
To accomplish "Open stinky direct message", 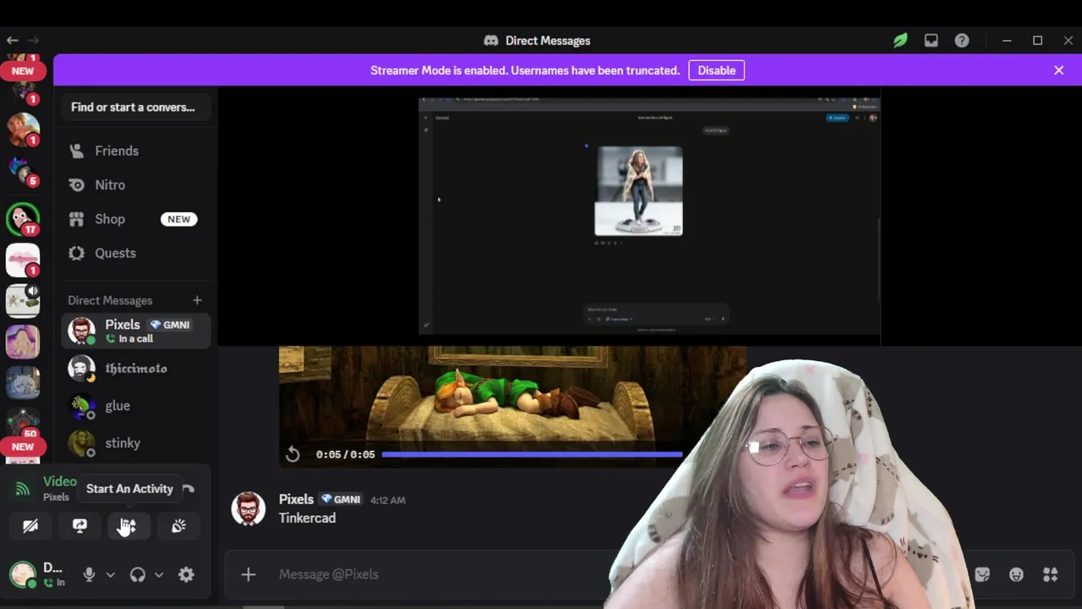I will point(135,443).
